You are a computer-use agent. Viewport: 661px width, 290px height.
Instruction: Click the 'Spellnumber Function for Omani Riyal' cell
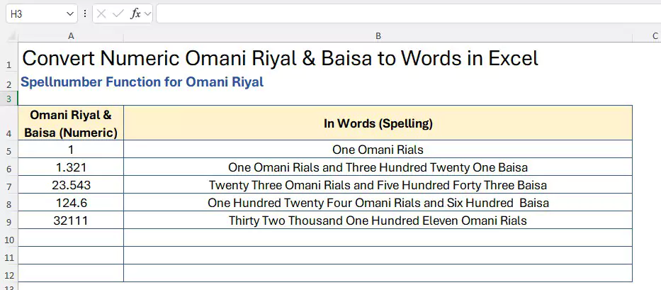click(142, 82)
